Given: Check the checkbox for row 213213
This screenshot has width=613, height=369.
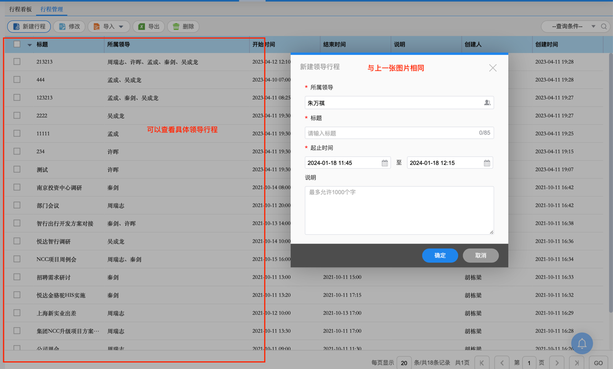Looking at the screenshot, I should click(17, 62).
